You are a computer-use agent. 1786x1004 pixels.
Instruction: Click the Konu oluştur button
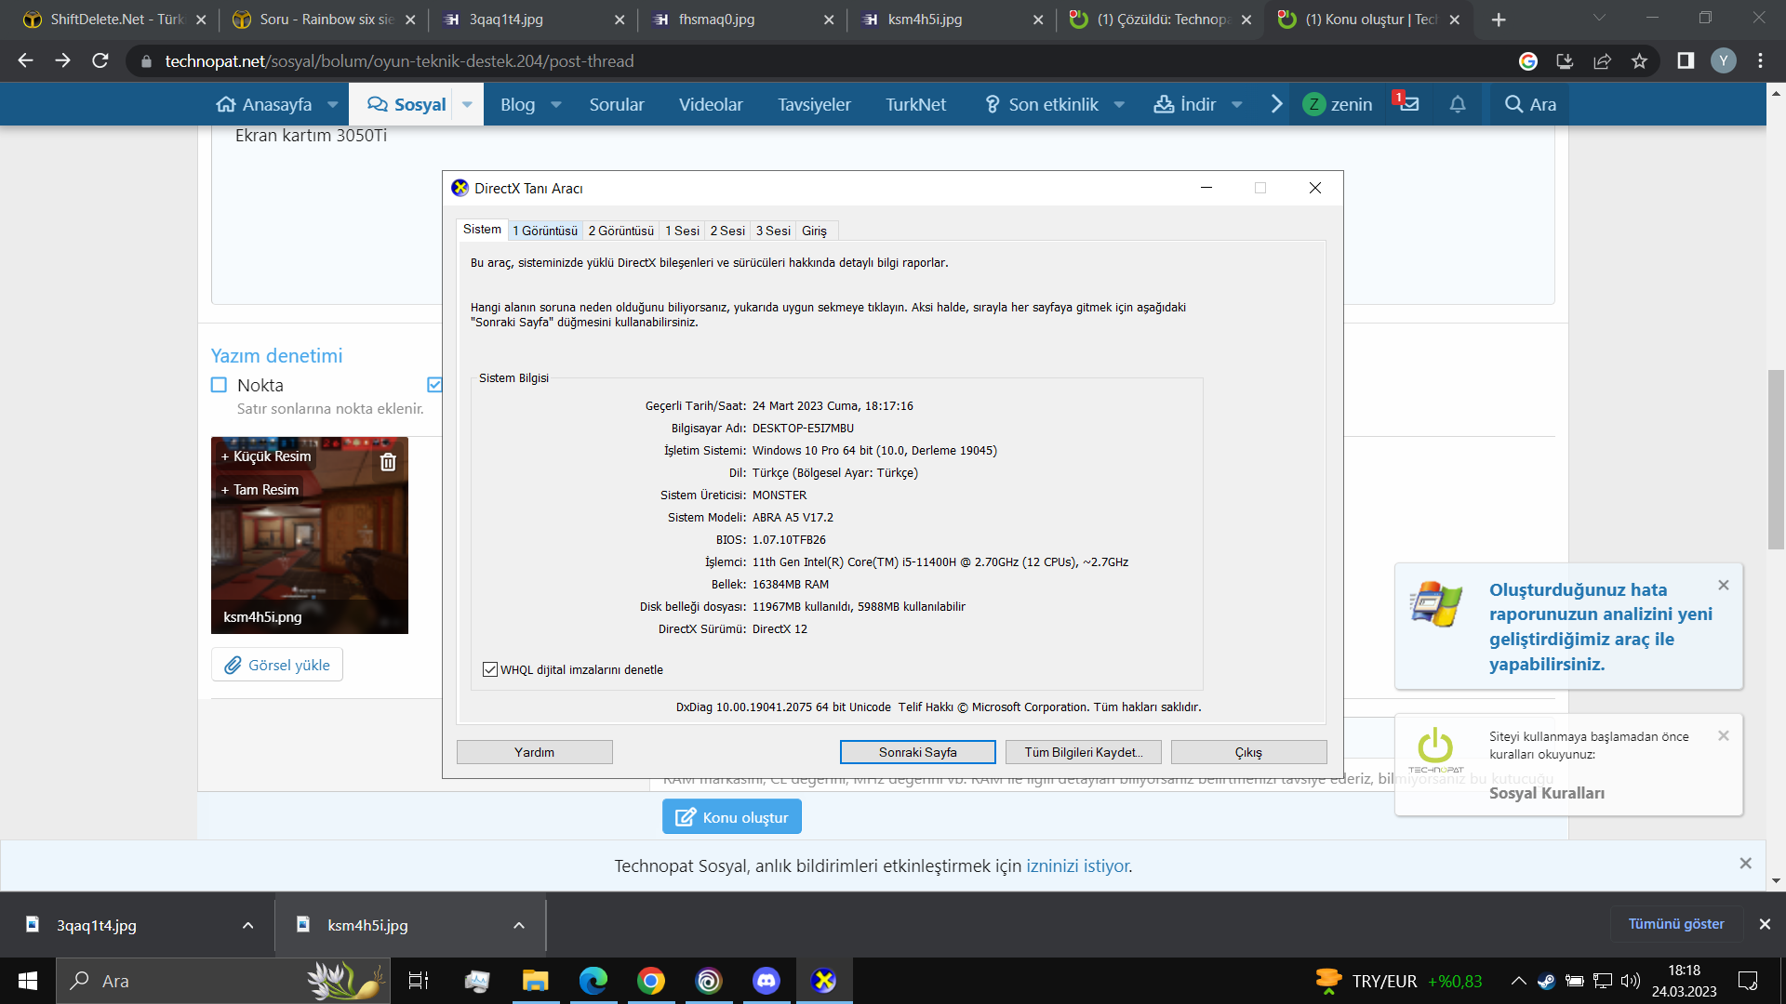coord(732,817)
